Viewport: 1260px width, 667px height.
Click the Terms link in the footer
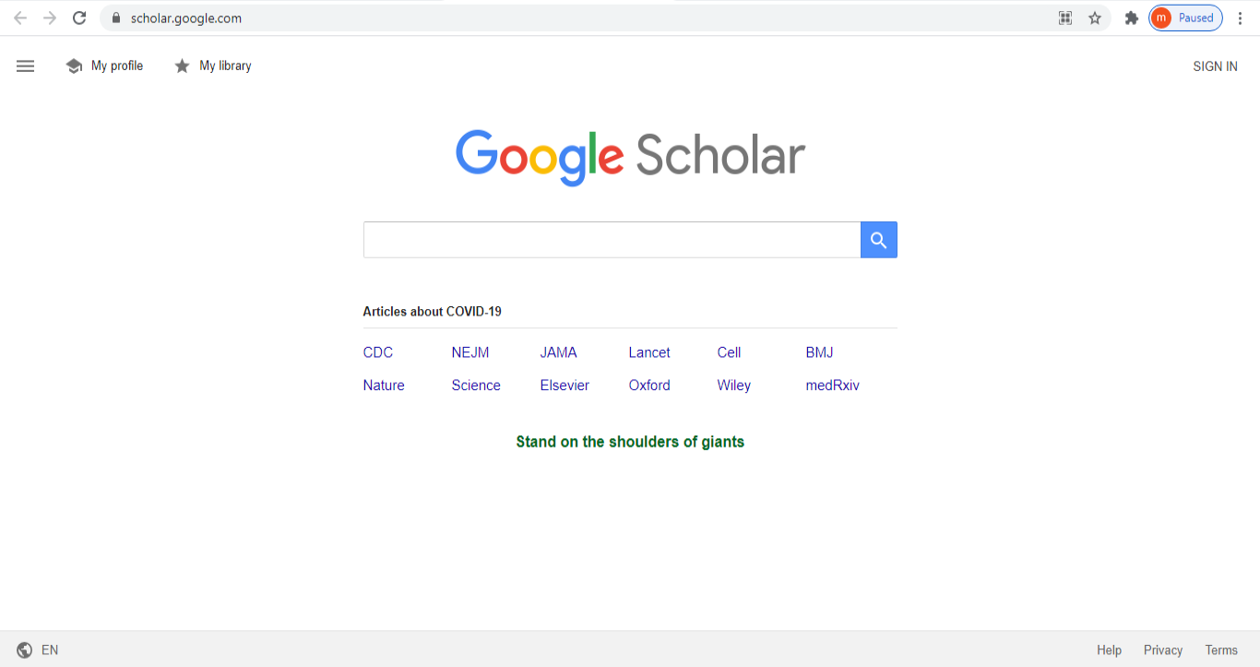pos(1221,649)
